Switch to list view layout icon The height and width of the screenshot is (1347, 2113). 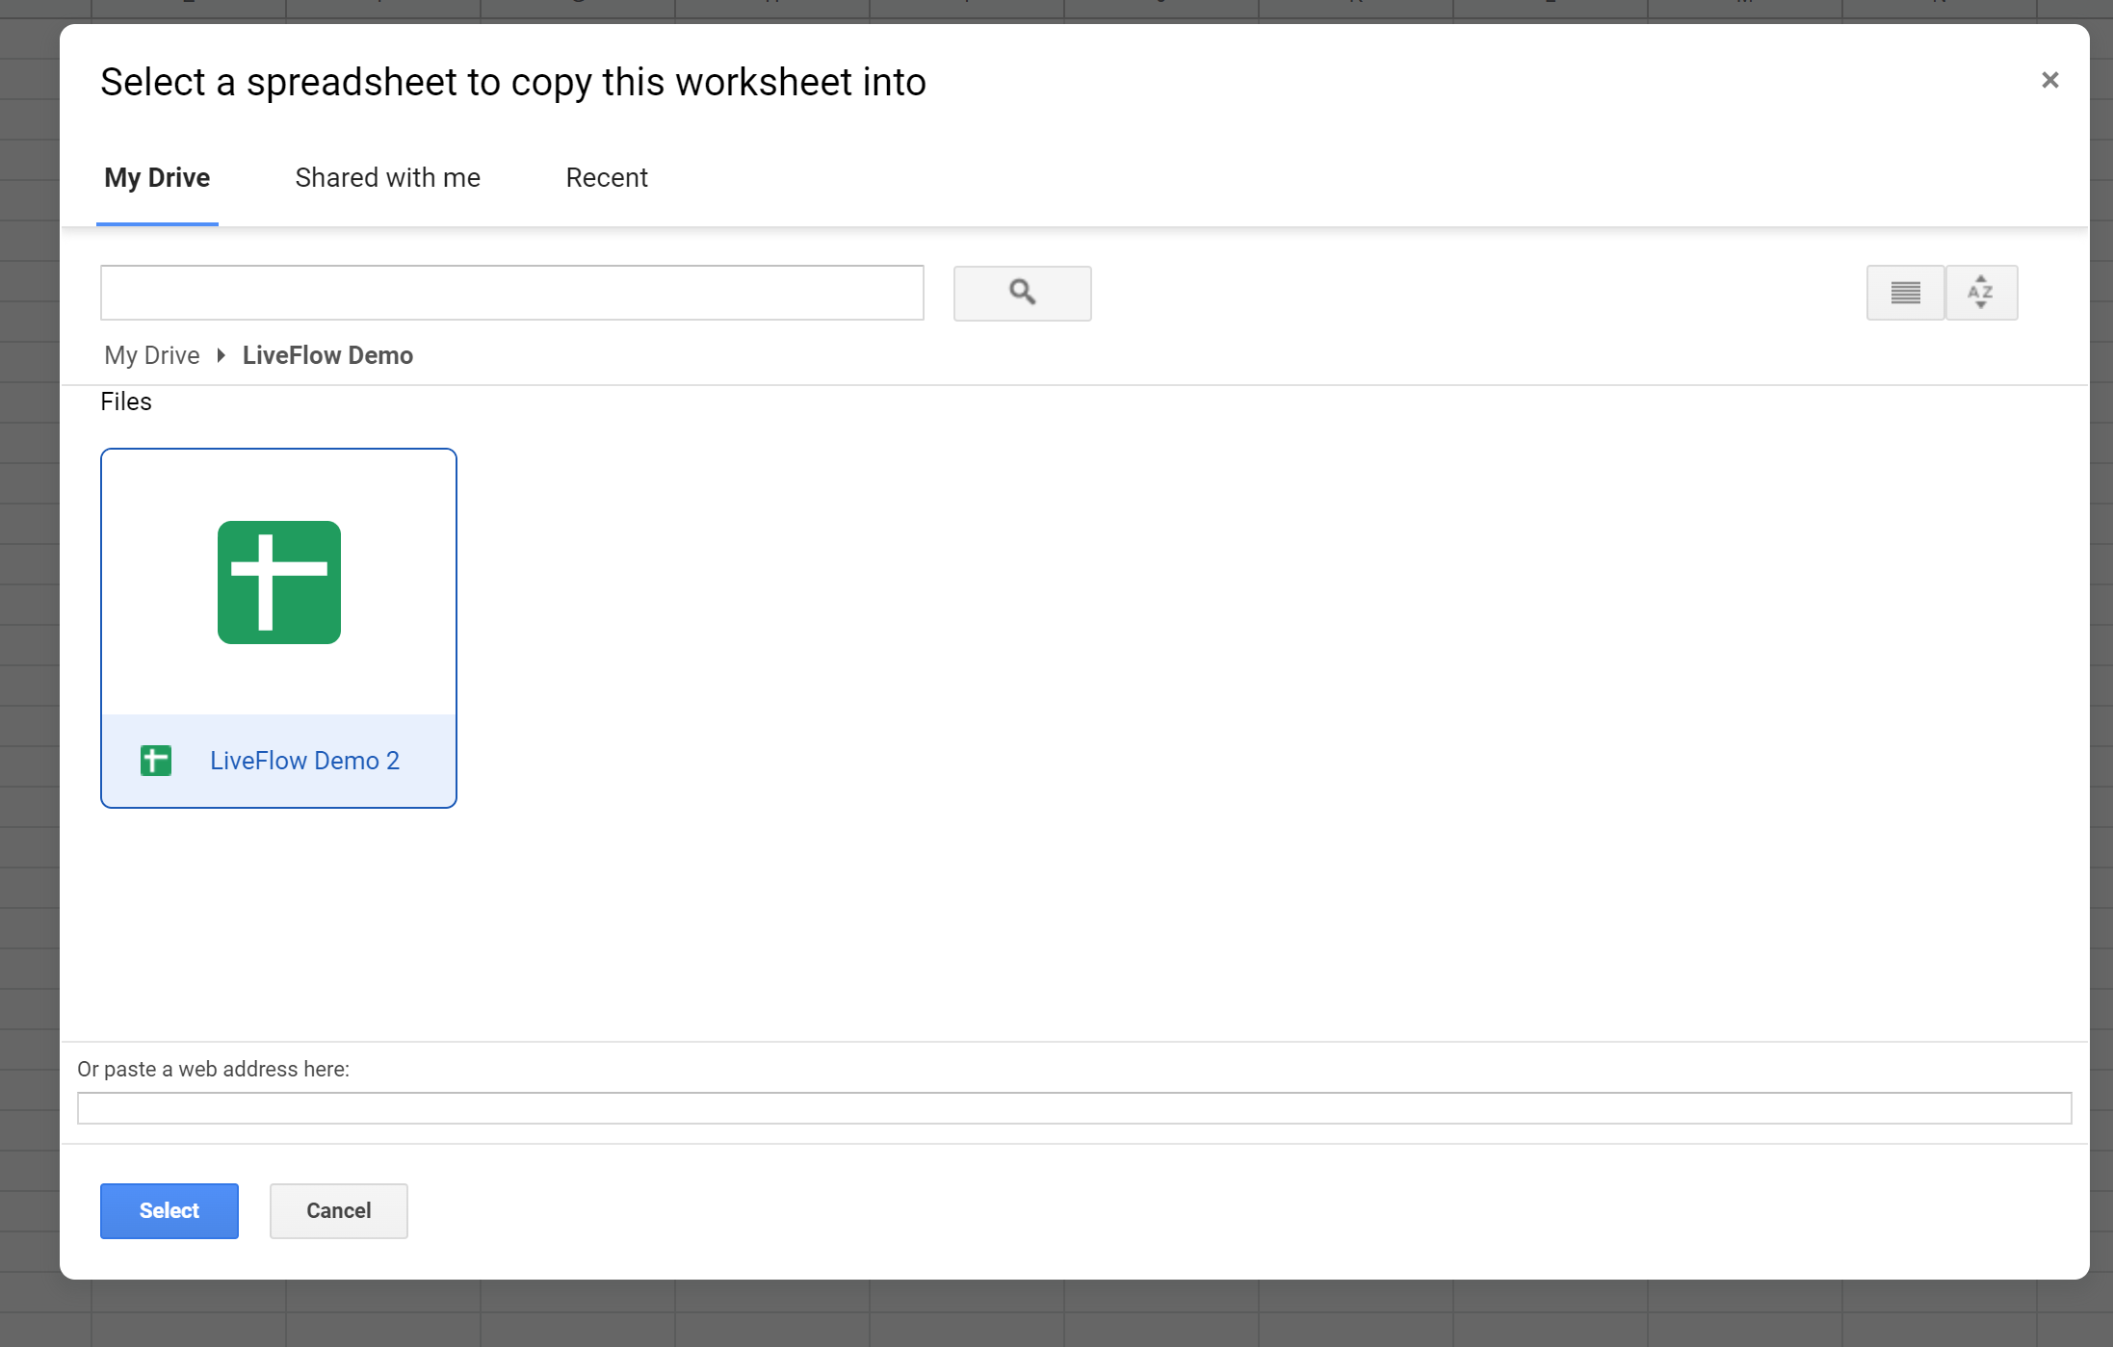point(1905,293)
